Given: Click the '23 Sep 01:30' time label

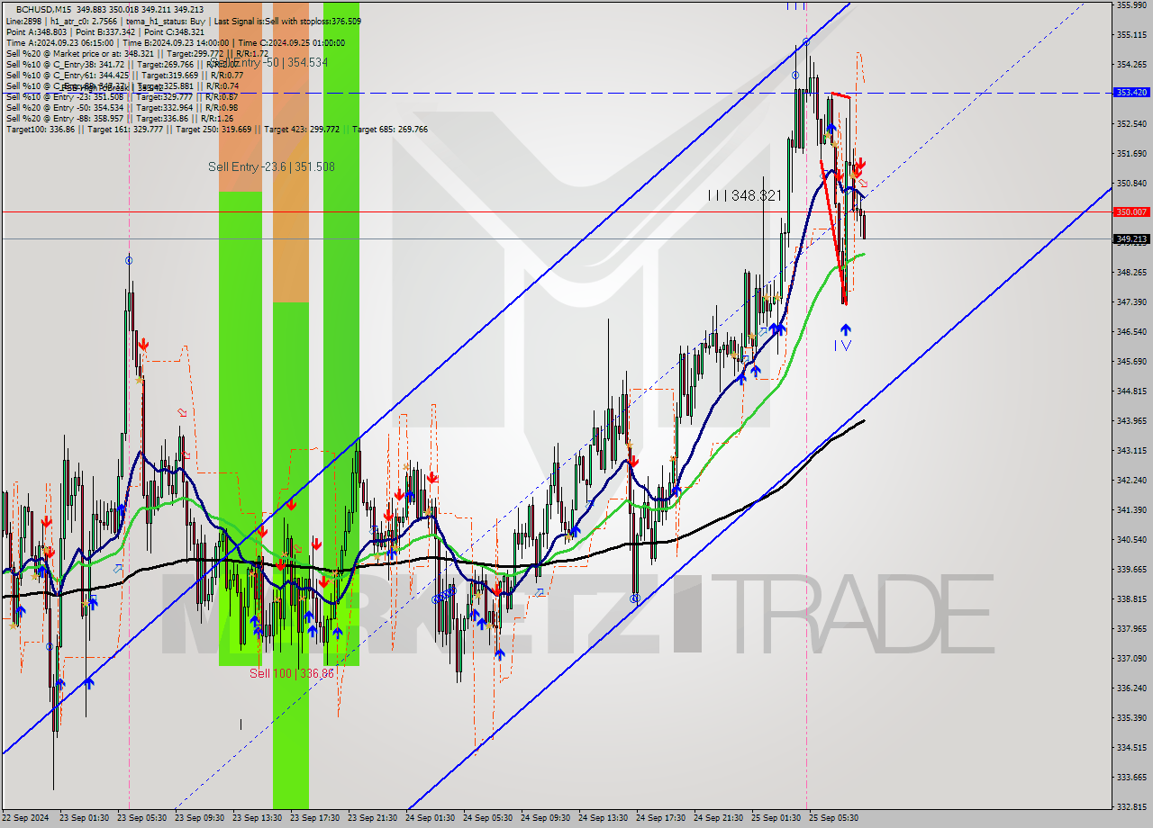Looking at the screenshot, I should (84, 818).
